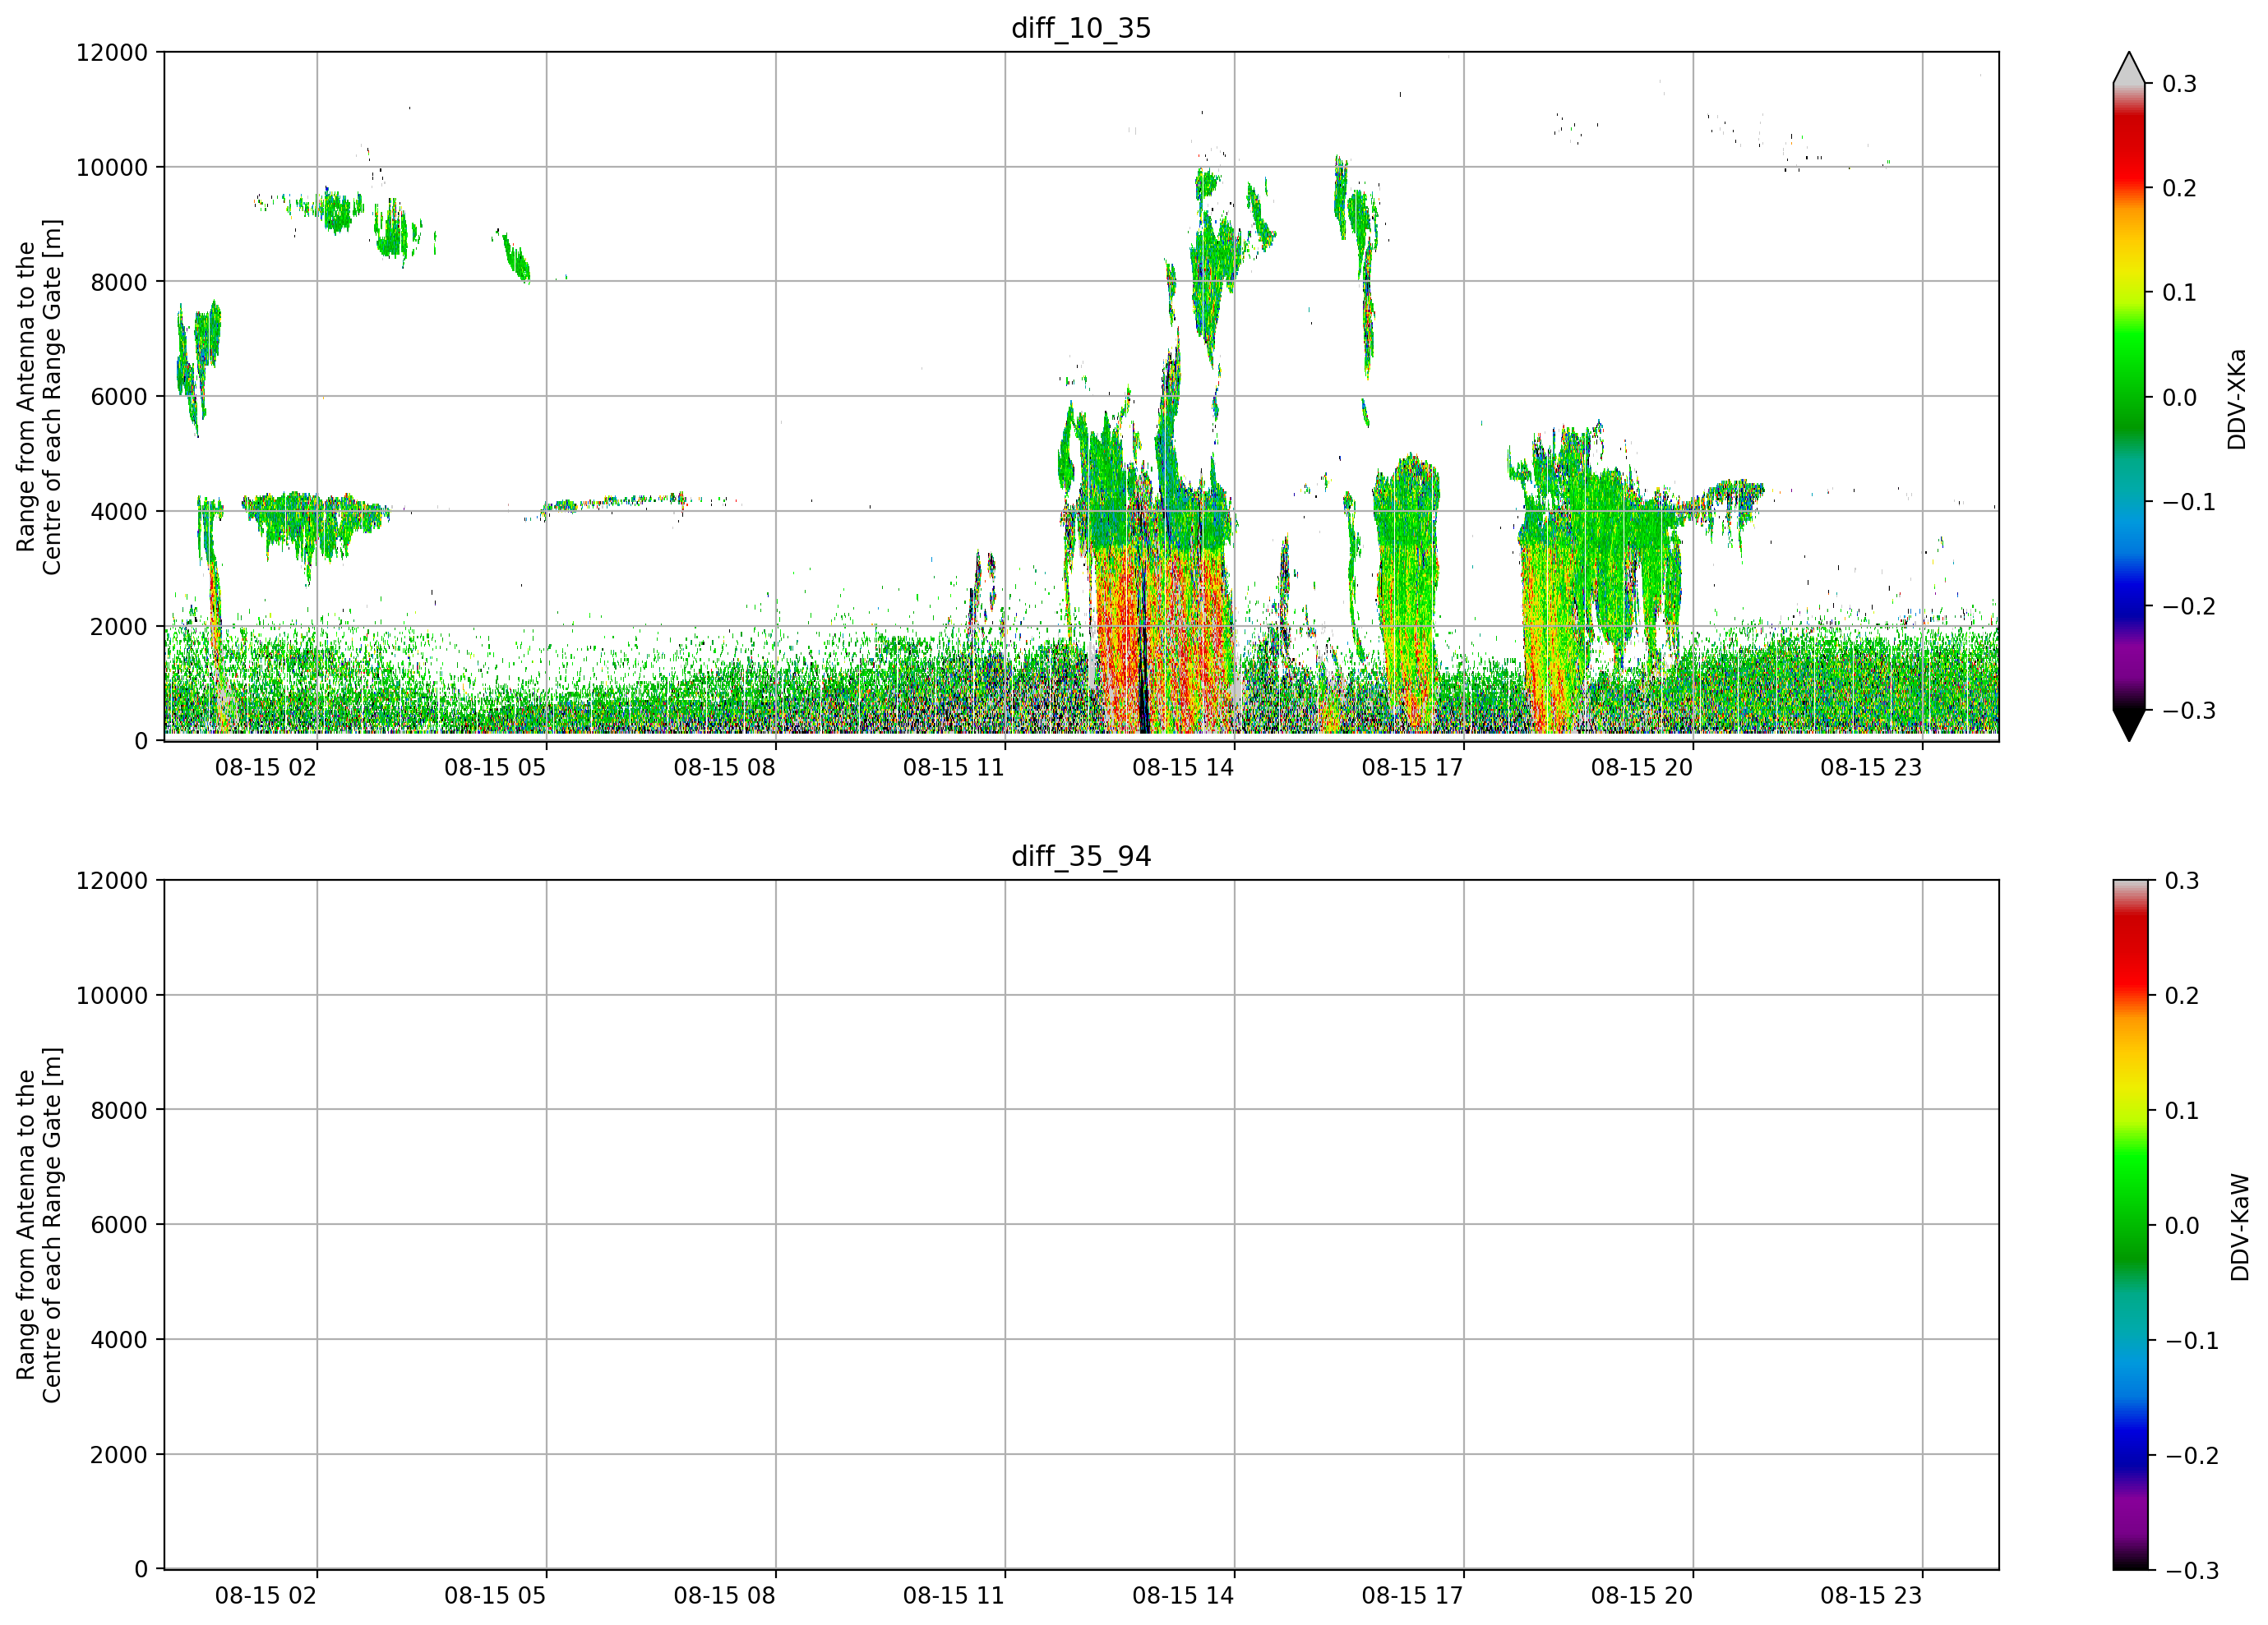Click the diff_10_35 plot title
The height and width of the screenshot is (1625, 2268).
coord(1081,28)
